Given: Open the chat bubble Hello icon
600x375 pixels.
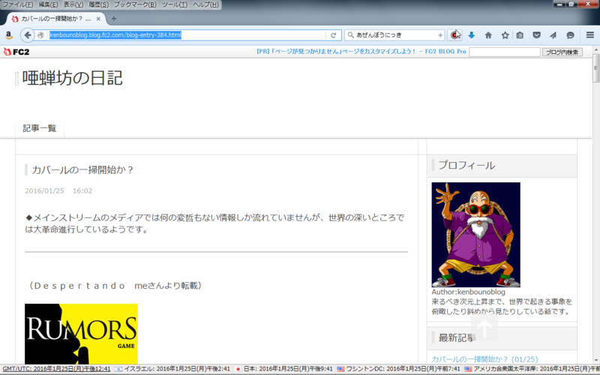Looking at the screenshot, I should [x=570, y=35].
